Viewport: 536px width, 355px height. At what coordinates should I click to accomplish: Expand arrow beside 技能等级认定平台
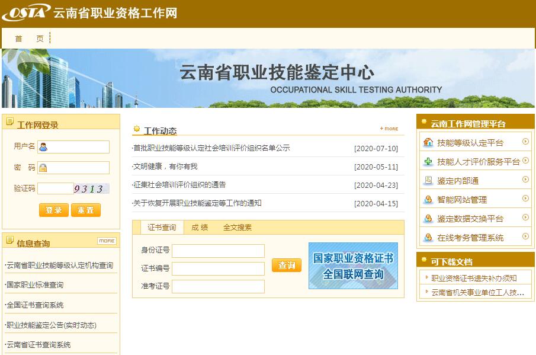525,142
